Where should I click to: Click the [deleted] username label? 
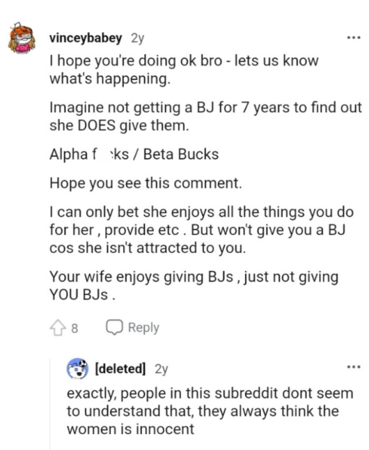(119, 369)
